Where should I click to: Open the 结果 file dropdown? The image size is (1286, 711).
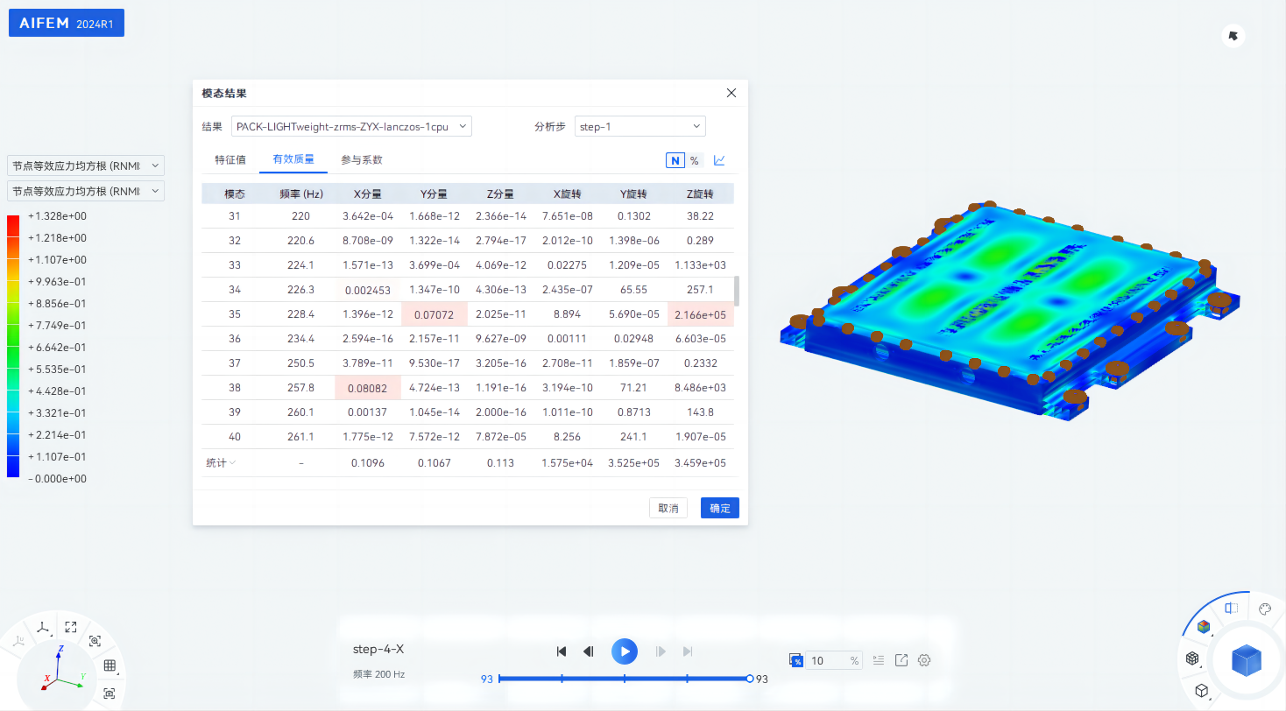[351, 126]
